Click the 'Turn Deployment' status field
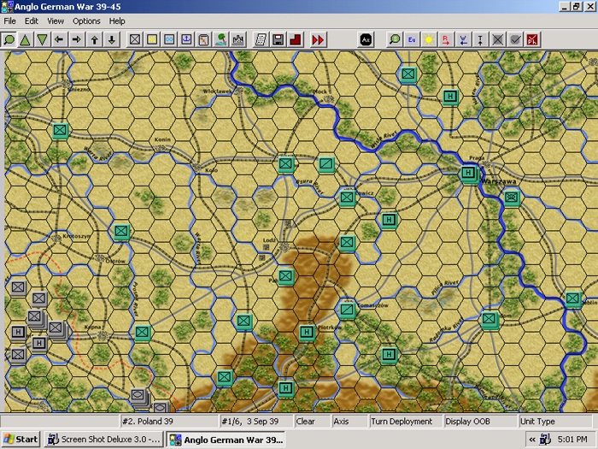Screen dimensions: 598x449 coord(406,421)
